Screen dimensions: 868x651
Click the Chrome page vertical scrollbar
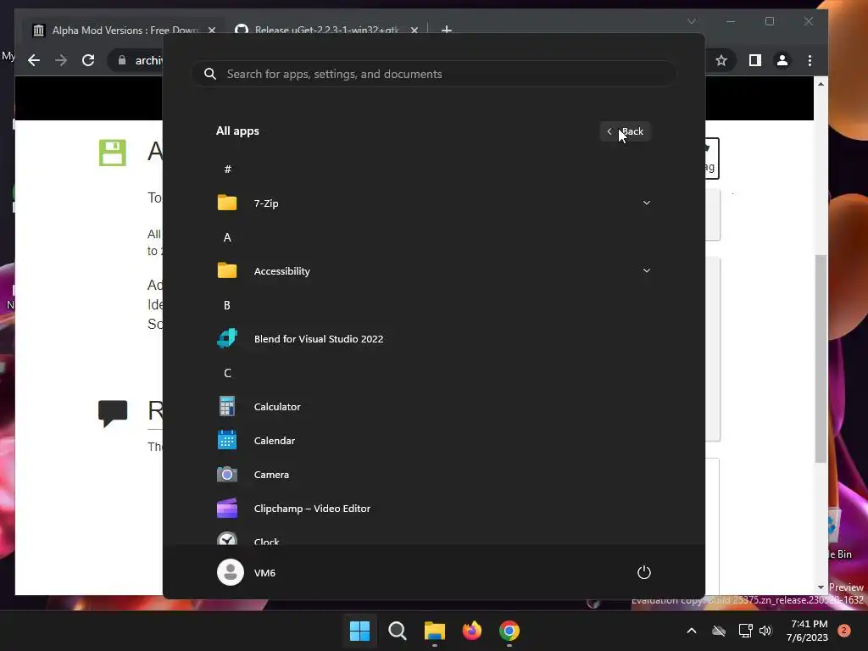(821, 359)
